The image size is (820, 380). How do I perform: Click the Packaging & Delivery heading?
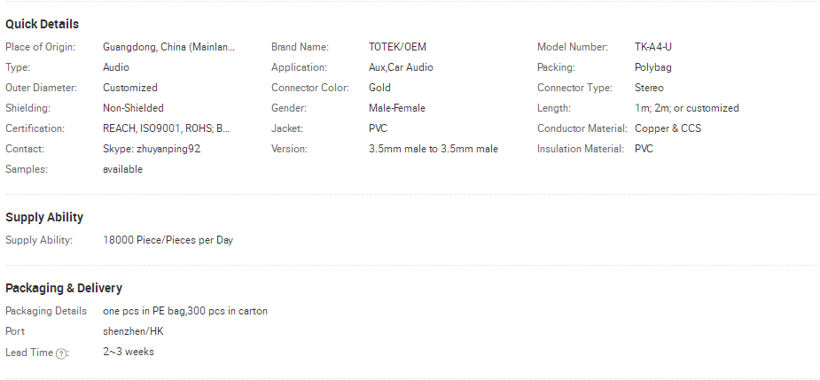click(x=64, y=288)
